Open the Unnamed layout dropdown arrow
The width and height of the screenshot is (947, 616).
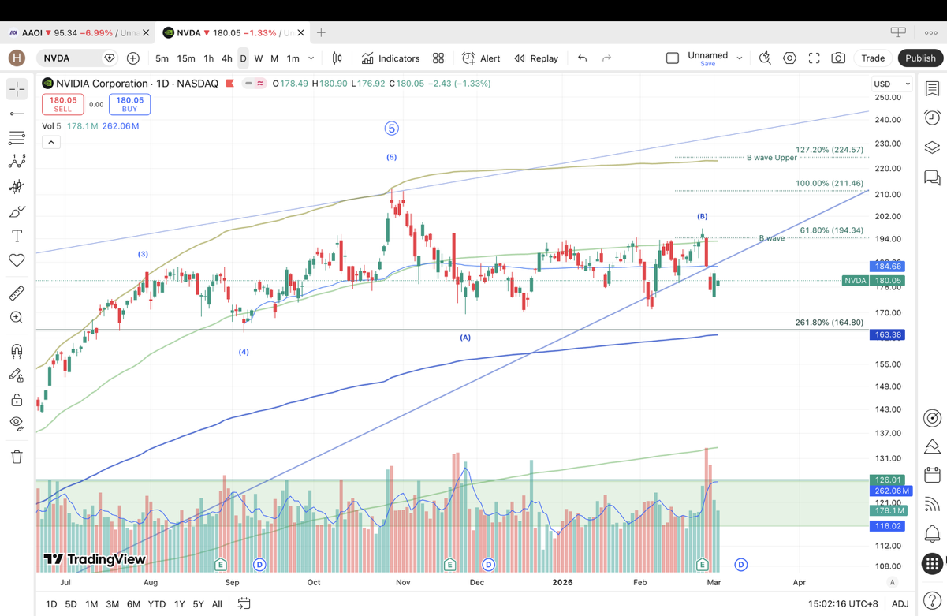click(740, 58)
